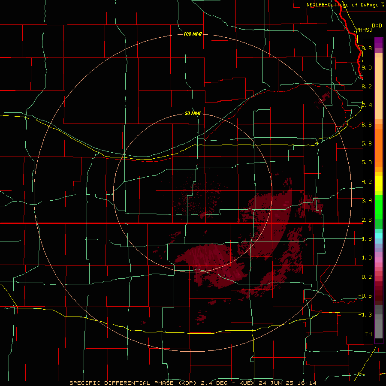Image resolution: width=386 pixels, height=386 pixels.
Task: Pick the purple segment atop the color bar
Action: coord(379,43)
